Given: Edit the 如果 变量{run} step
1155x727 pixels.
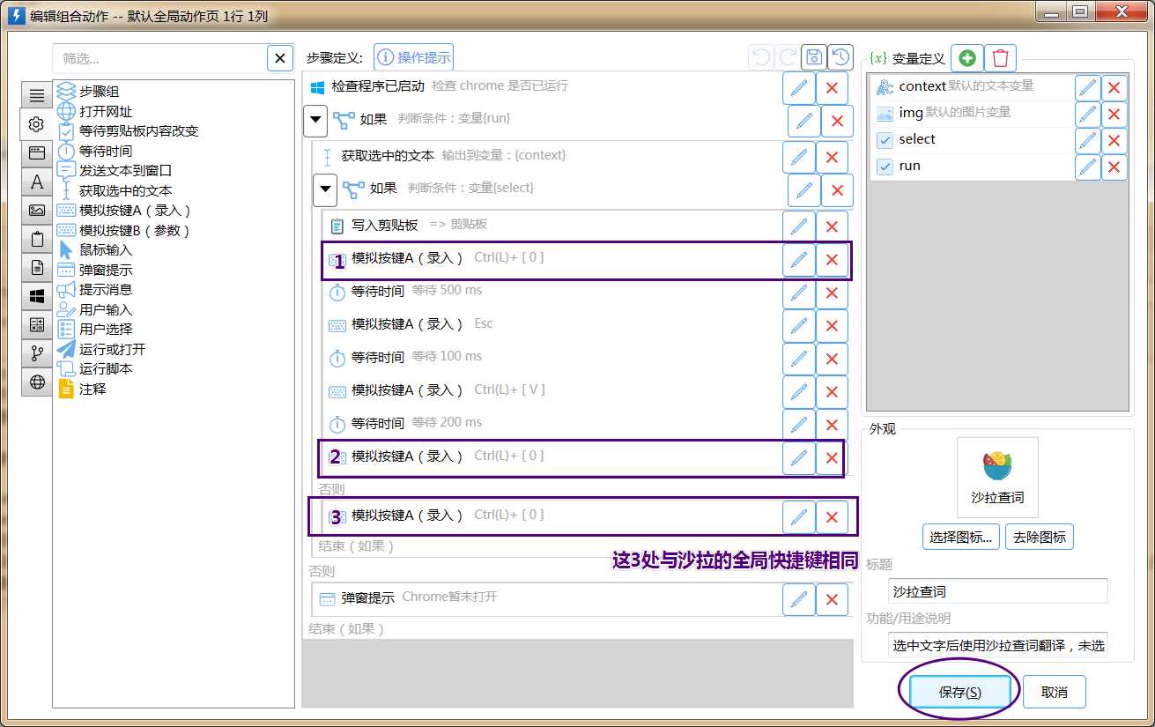Looking at the screenshot, I should (x=804, y=122).
